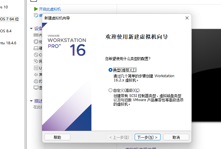Select the processor device icon
The width and height of the screenshot is (221, 149).
pyautogui.click(x=36, y=42)
